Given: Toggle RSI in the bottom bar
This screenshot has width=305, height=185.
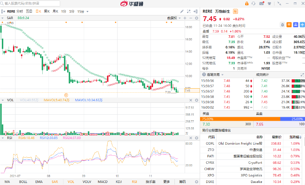Looking at the screenshot, I should [135, 182].
